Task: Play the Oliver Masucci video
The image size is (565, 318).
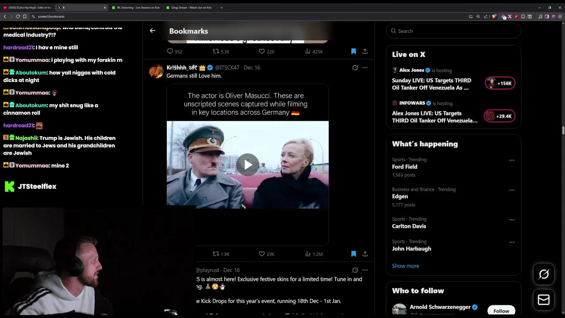Action: coord(248,165)
